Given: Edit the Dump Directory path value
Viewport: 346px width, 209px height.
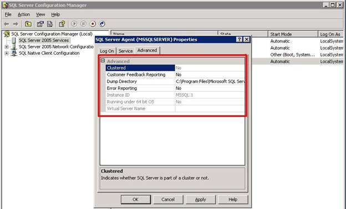Looking at the screenshot, I should point(210,82).
